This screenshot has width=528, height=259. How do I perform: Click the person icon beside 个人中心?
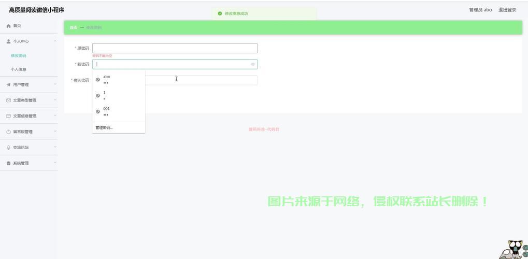[x=8, y=41]
